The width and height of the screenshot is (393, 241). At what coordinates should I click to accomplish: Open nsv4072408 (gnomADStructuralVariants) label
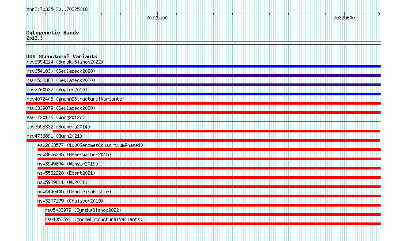pos(76,99)
